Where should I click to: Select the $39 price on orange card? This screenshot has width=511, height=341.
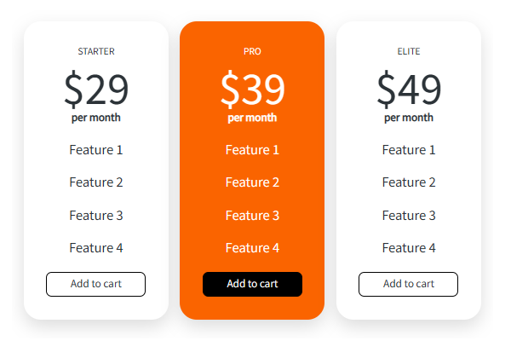[x=252, y=89]
